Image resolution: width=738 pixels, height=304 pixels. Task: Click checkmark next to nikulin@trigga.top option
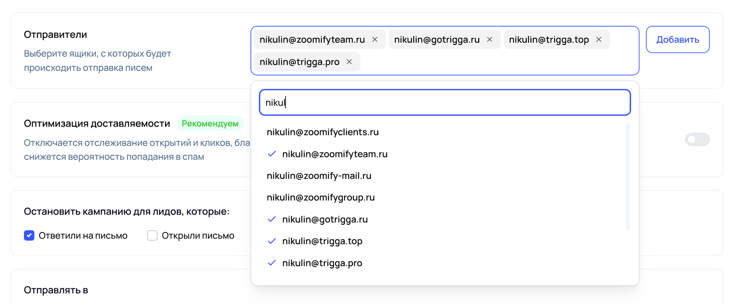(x=272, y=241)
